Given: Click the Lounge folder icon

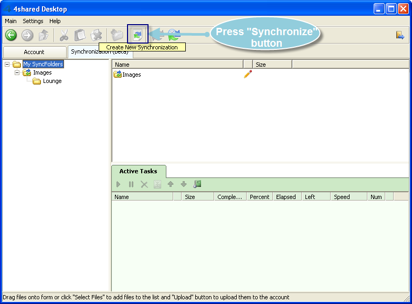Looking at the screenshot, I should [x=37, y=81].
